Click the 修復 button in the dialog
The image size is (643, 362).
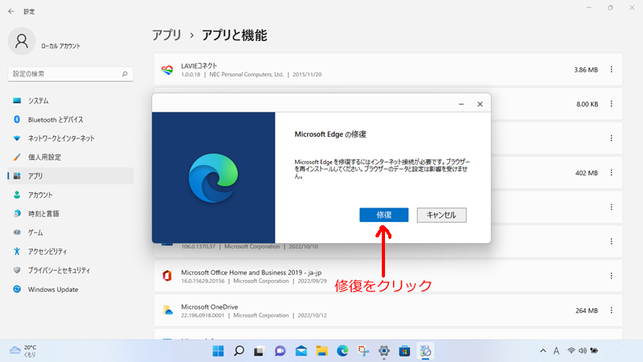click(x=384, y=215)
